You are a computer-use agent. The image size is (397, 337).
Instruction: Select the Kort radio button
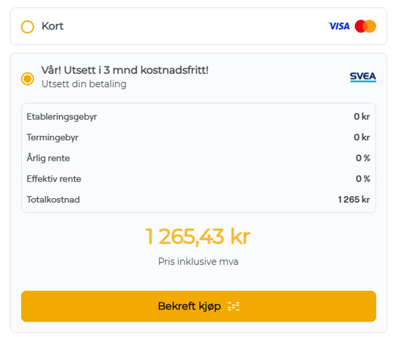click(27, 27)
